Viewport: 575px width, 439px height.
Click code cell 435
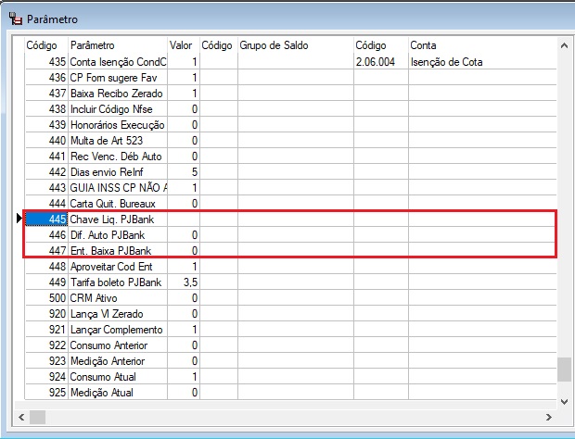click(46, 61)
